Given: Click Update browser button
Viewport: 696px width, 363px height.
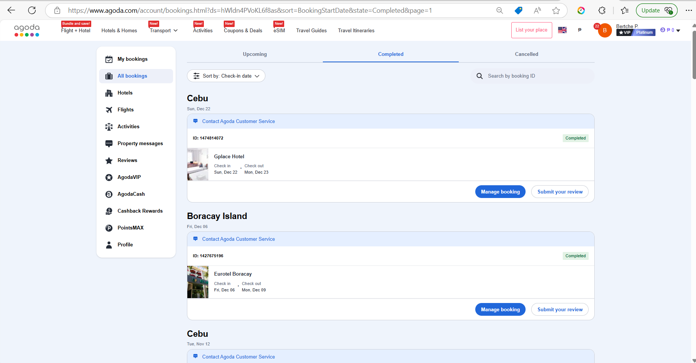Looking at the screenshot, I should [x=657, y=10].
